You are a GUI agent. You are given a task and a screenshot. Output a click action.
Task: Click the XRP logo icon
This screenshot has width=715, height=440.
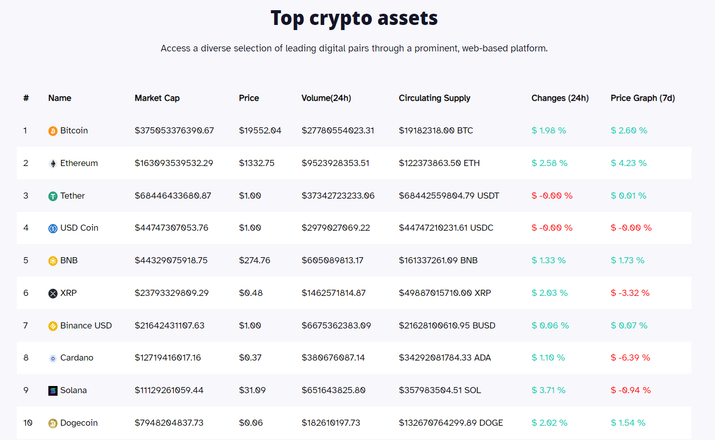(x=53, y=293)
